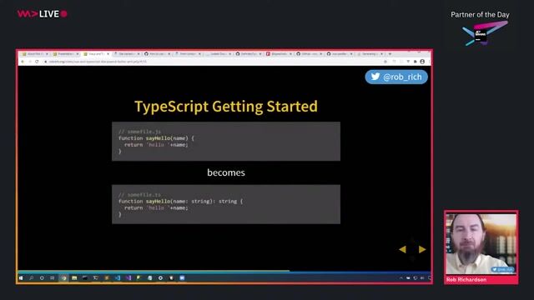Show hidden system tray icons chevron
Screen dimensions: 534x300
[x=401, y=277]
